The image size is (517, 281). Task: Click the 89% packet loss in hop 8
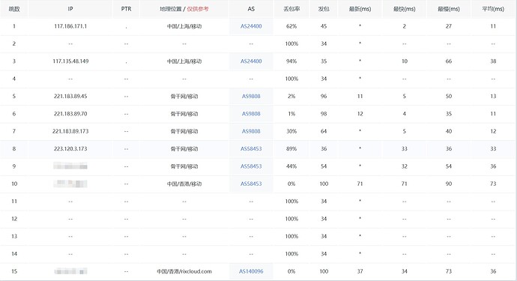click(291, 149)
